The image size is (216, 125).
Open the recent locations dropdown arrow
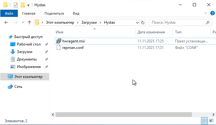(23, 22)
